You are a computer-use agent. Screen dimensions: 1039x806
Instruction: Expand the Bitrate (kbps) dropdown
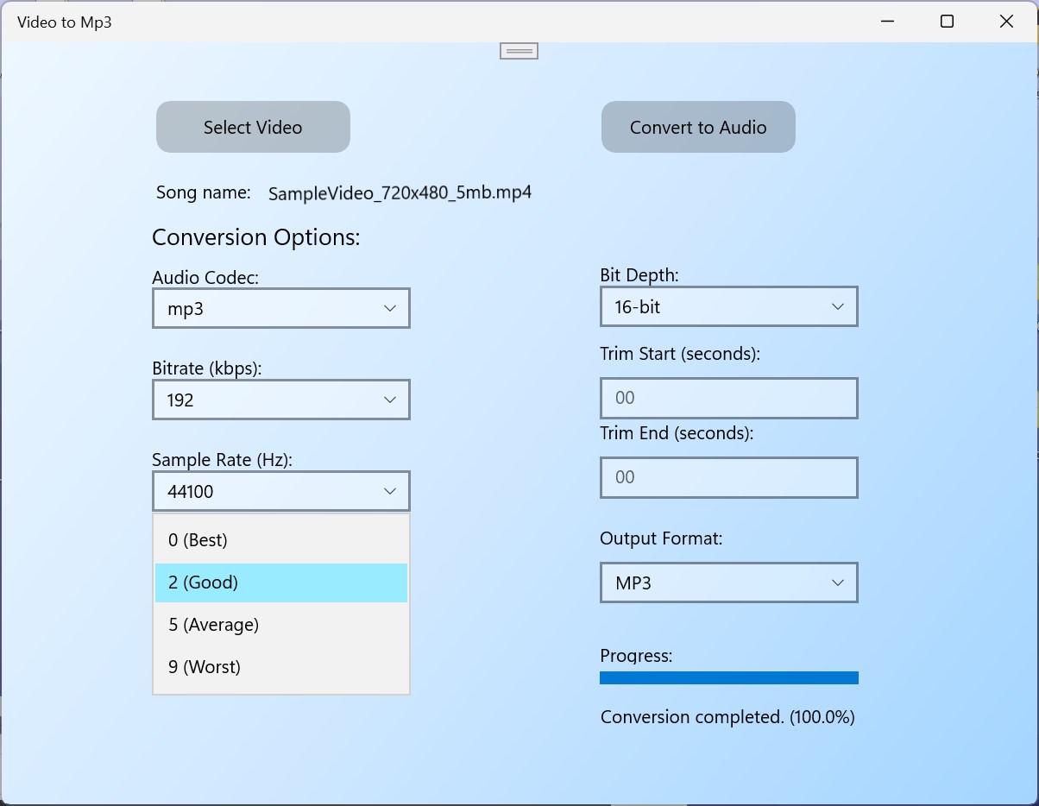(280, 400)
